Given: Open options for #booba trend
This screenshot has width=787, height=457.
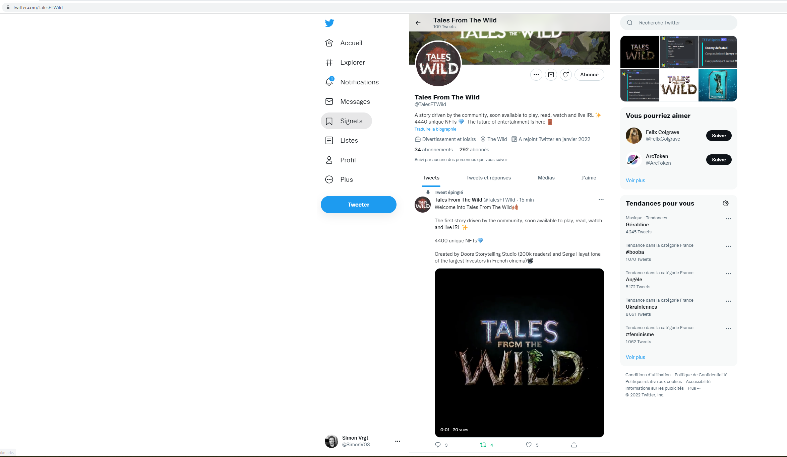Looking at the screenshot, I should pyautogui.click(x=728, y=246).
